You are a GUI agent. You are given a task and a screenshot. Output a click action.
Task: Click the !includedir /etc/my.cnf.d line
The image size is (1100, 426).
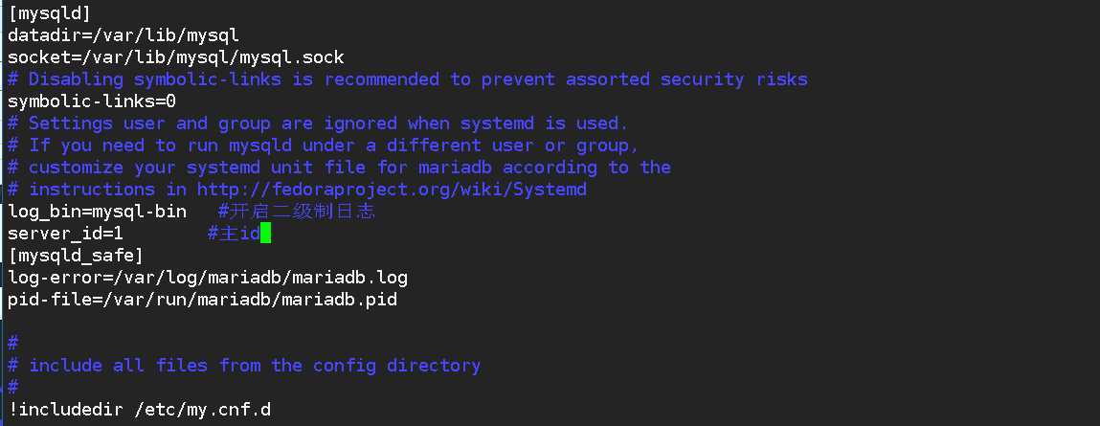coord(140,409)
